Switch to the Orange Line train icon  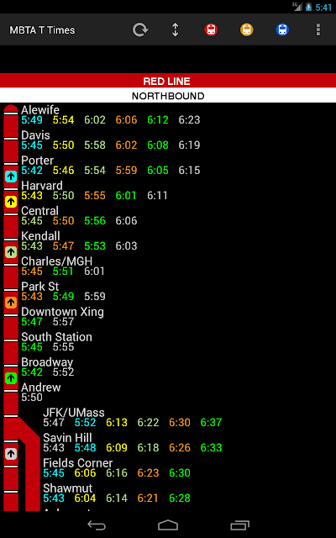pyautogui.click(x=246, y=30)
